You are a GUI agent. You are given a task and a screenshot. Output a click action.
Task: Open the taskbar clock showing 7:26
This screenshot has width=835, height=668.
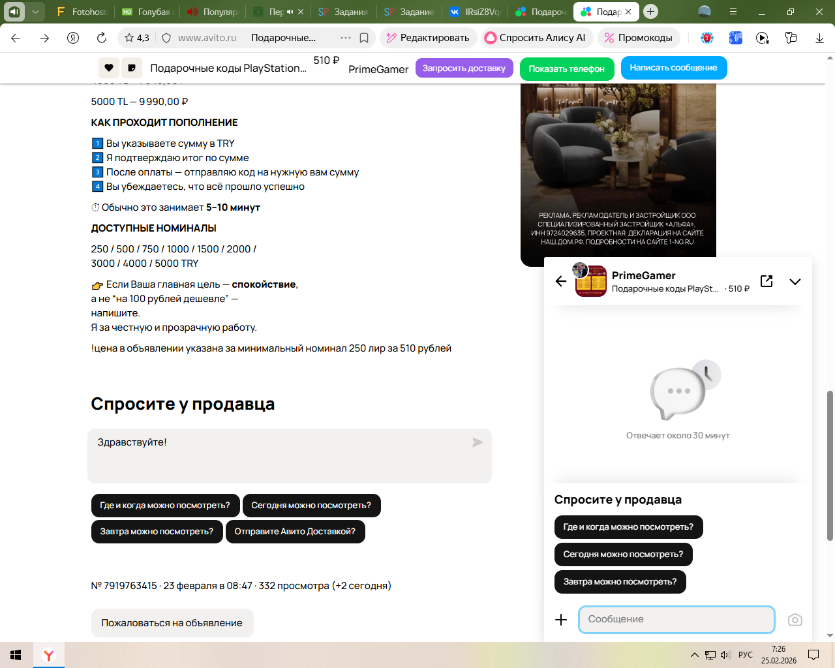pyautogui.click(x=779, y=655)
